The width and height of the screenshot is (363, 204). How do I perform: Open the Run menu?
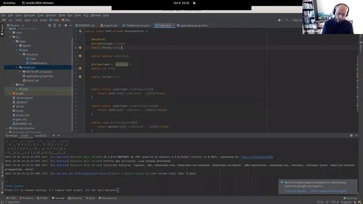(70, 15)
